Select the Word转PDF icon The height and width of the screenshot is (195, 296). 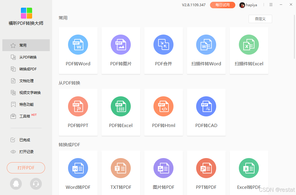click(78, 168)
